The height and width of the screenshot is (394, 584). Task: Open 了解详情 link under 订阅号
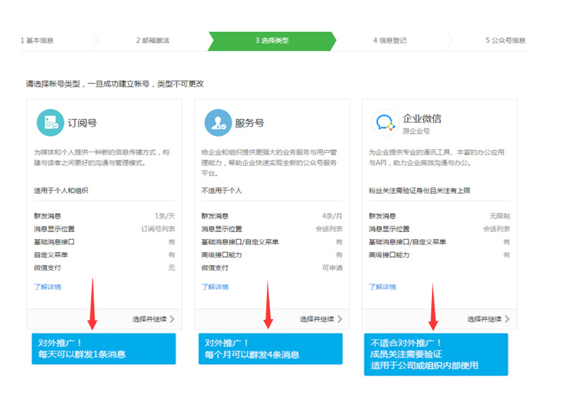pos(47,287)
